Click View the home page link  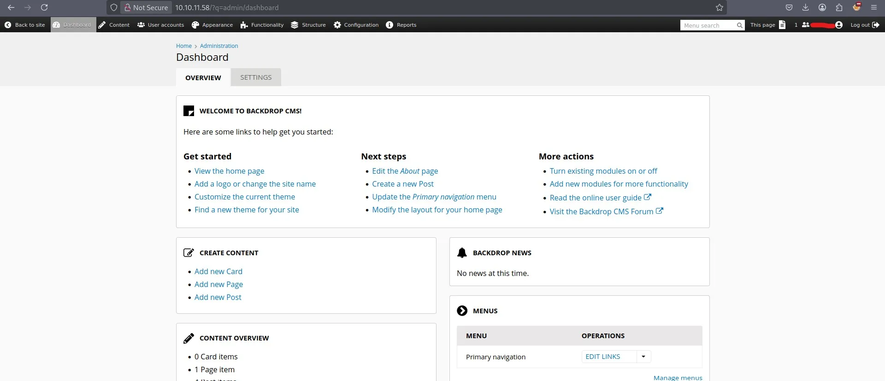(230, 171)
